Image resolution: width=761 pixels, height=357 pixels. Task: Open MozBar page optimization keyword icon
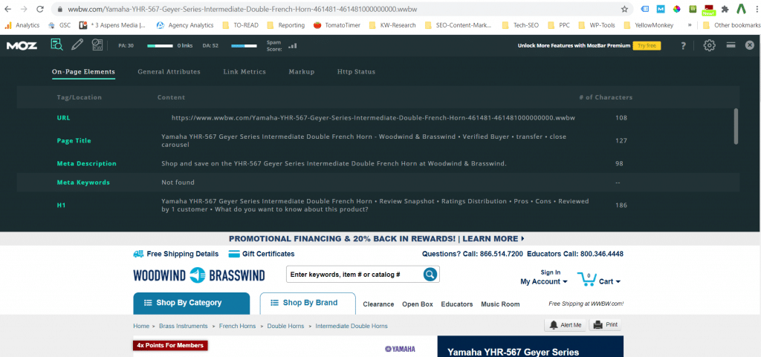pos(97,45)
